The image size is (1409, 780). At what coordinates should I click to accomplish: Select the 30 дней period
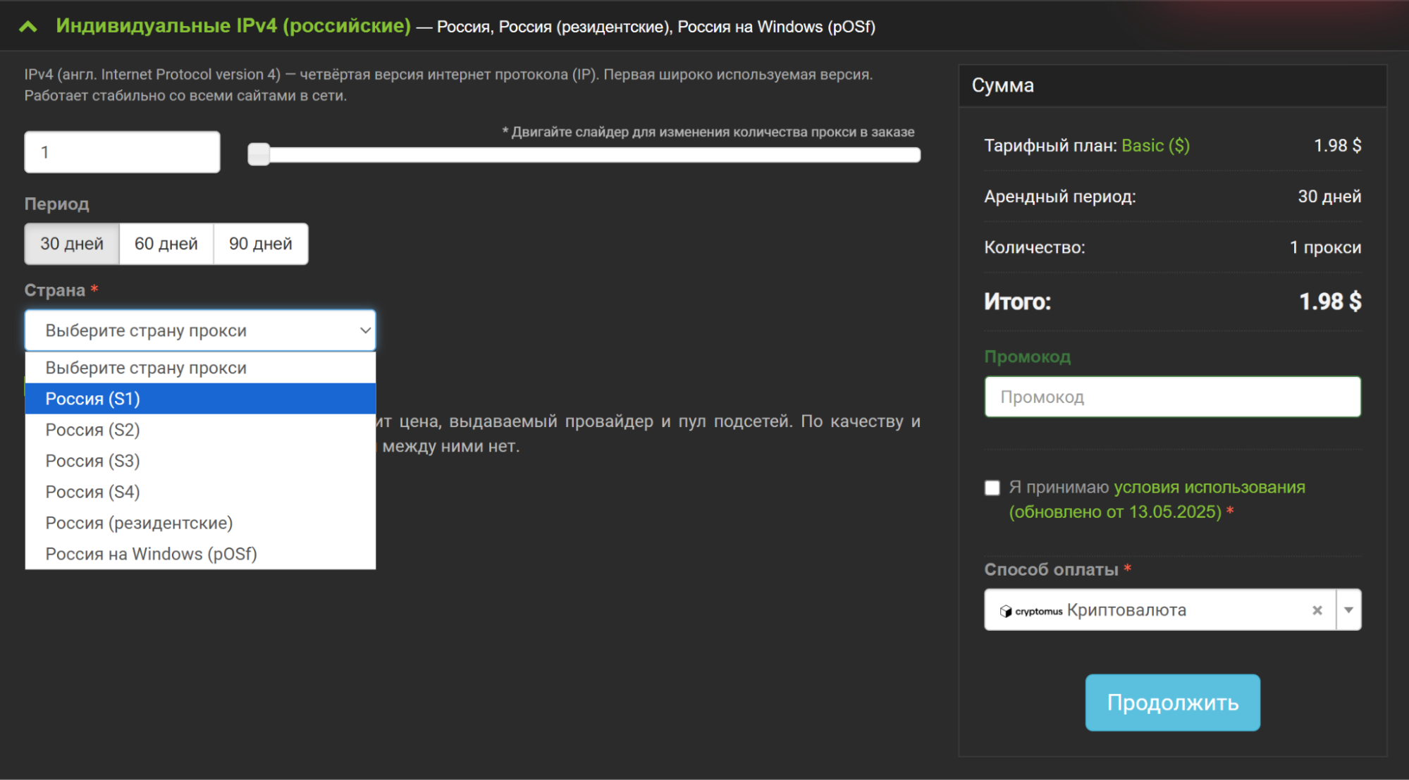point(72,244)
